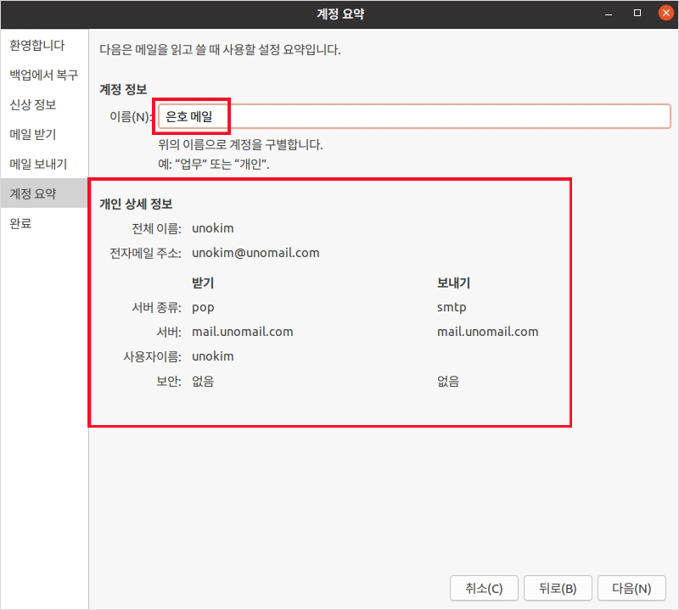The height and width of the screenshot is (610, 679).
Task: Minimize the 계정 요약 window
Action: [609, 14]
